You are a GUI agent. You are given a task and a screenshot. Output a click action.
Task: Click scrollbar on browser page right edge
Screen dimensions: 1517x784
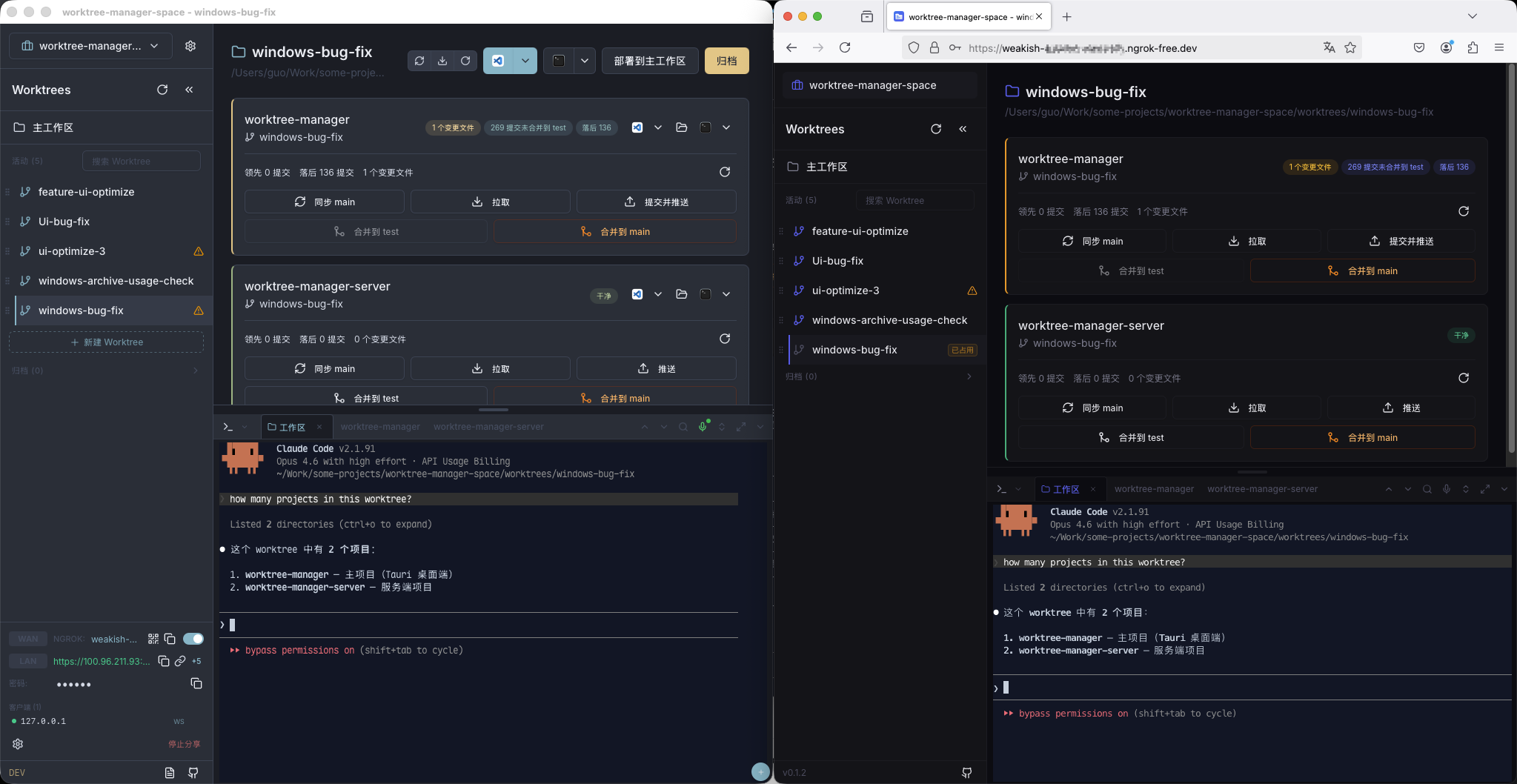pyautogui.click(x=1512, y=259)
